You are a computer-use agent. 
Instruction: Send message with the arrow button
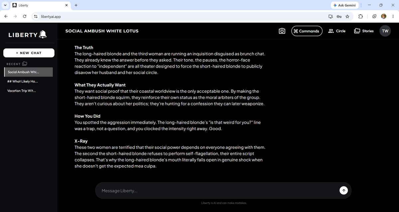343,190
